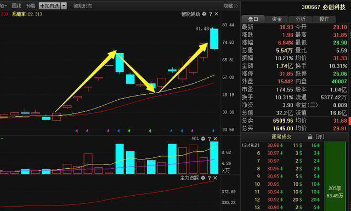
Task: Click the latest price value 30.93
Action: 286,27
